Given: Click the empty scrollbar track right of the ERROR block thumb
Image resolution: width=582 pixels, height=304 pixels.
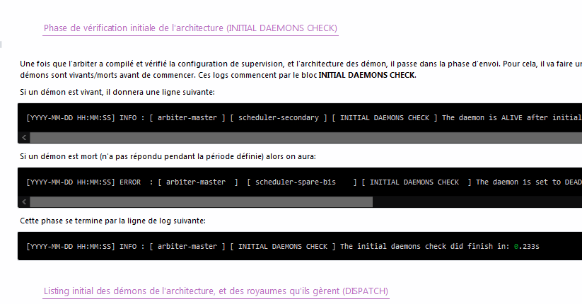Looking at the screenshot, I should 474,201.
